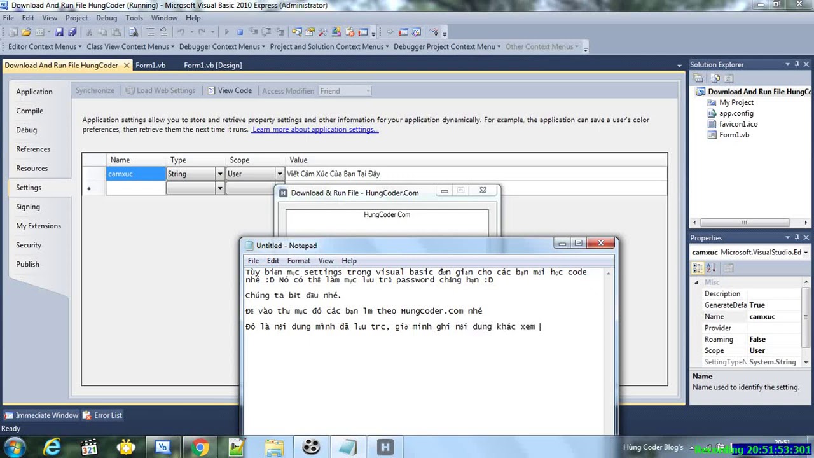Open Error List tab at bottom
The image size is (814, 458).
pyautogui.click(x=102, y=415)
